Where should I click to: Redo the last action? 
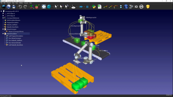25,7
